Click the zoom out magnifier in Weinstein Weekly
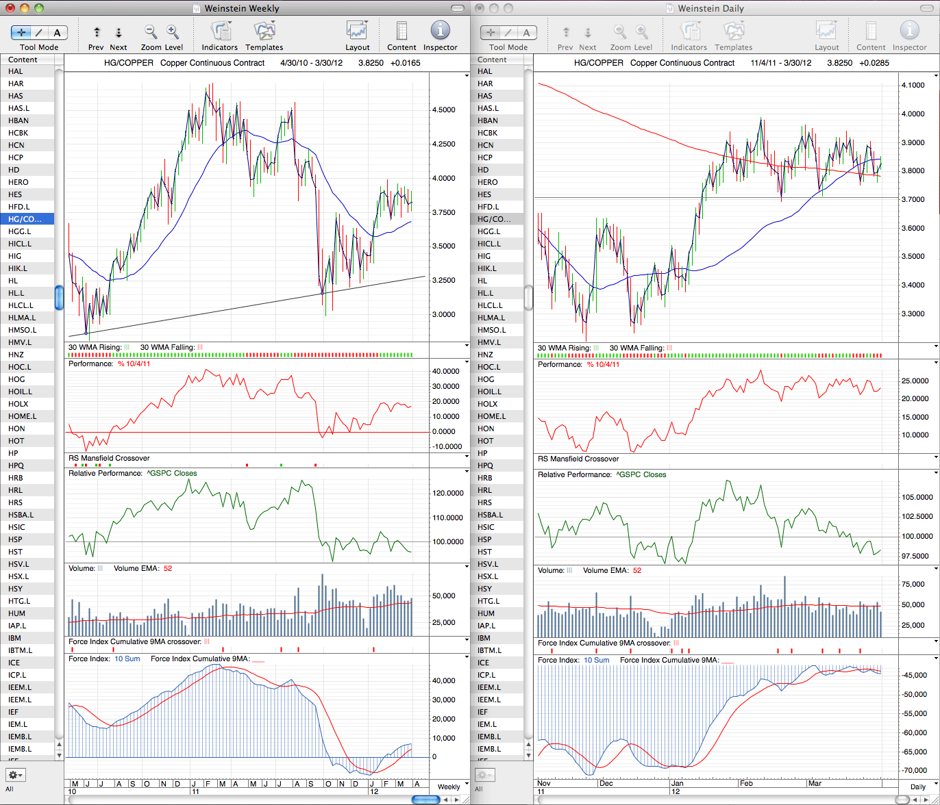The width and height of the screenshot is (940, 805). 151,31
